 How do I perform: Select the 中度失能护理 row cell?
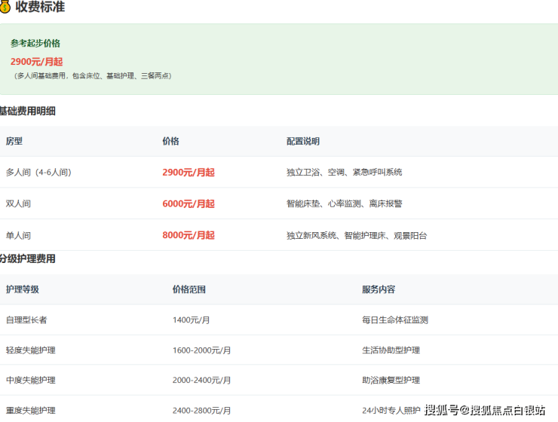(31, 381)
